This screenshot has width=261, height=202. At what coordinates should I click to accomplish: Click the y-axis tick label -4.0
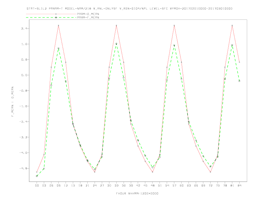[x=23, y=153]
